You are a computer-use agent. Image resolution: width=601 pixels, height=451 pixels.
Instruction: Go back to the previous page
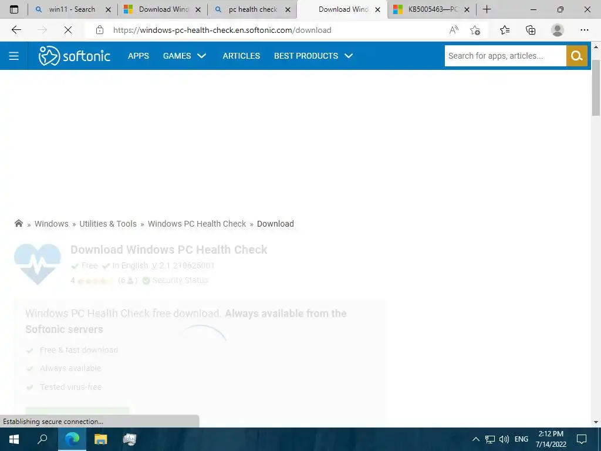(16, 30)
